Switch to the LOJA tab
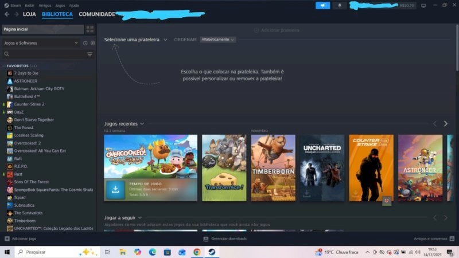Viewport: 459px width, 258px height. [x=29, y=14]
